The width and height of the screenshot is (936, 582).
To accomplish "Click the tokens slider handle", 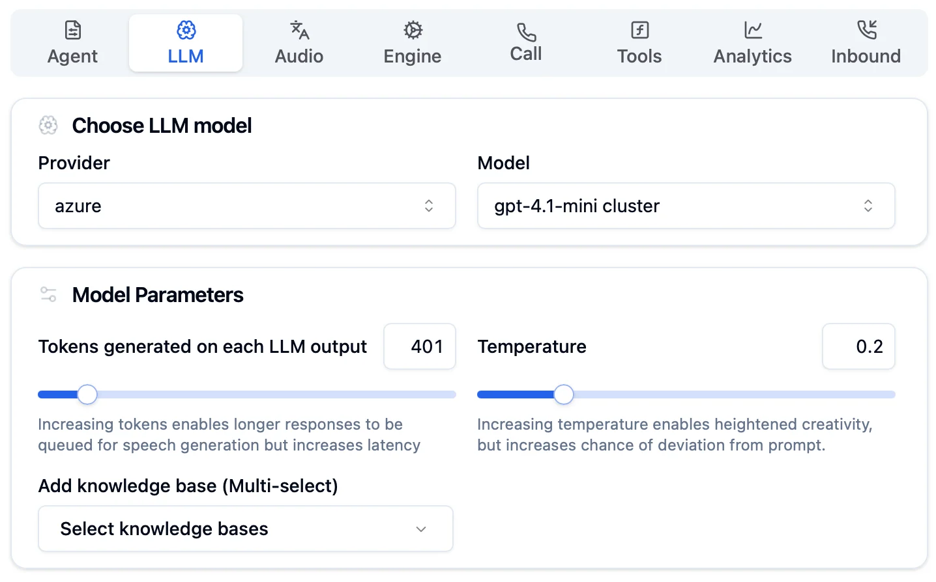I will point(87,395).
